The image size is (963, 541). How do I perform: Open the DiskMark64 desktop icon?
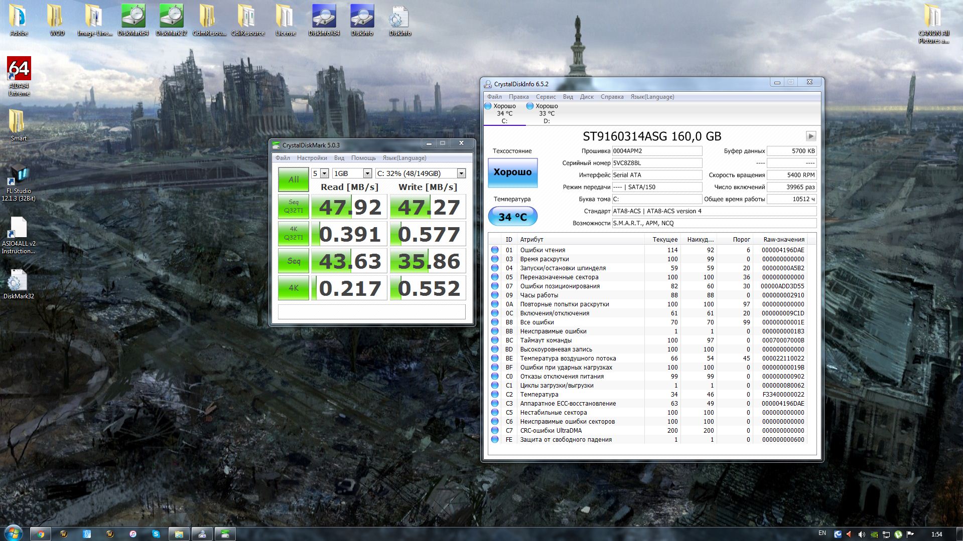tap(133, 17)
